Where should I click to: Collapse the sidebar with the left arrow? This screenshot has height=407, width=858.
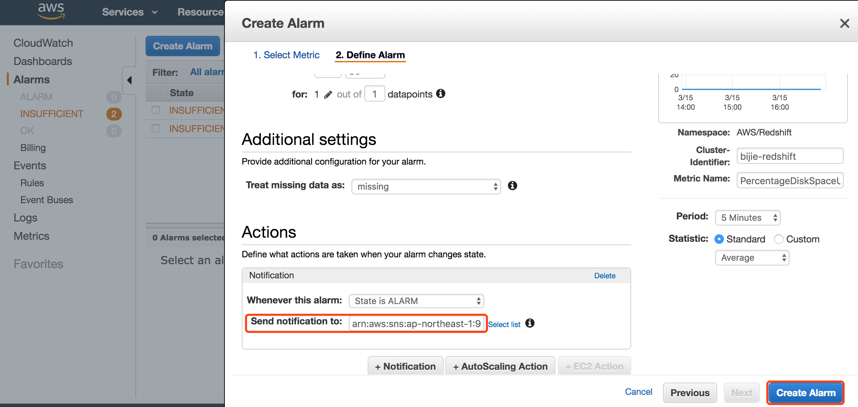pos(129,80)
